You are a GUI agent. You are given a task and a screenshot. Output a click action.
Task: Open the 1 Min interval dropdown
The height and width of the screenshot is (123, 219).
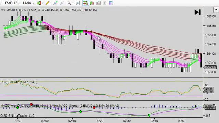[28, 3]
